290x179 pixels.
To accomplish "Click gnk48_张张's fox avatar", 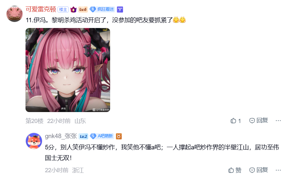I will (34, 141).
